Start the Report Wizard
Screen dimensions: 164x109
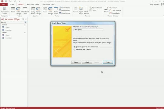pos(96,8)
